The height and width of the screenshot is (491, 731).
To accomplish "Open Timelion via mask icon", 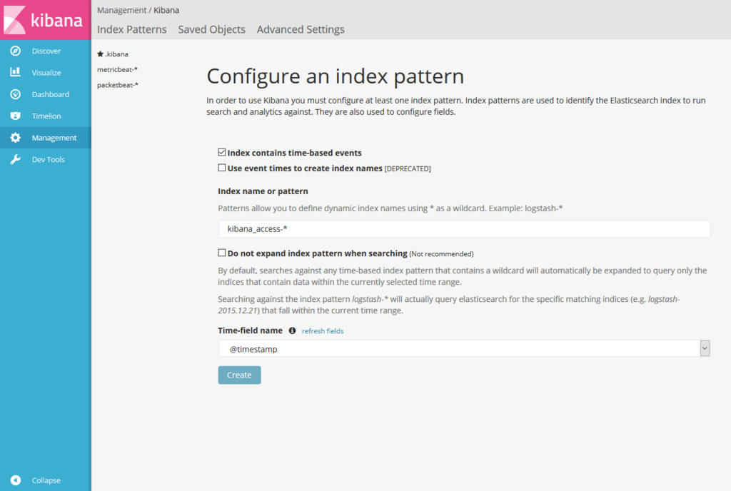I will [x=16, y=116].
